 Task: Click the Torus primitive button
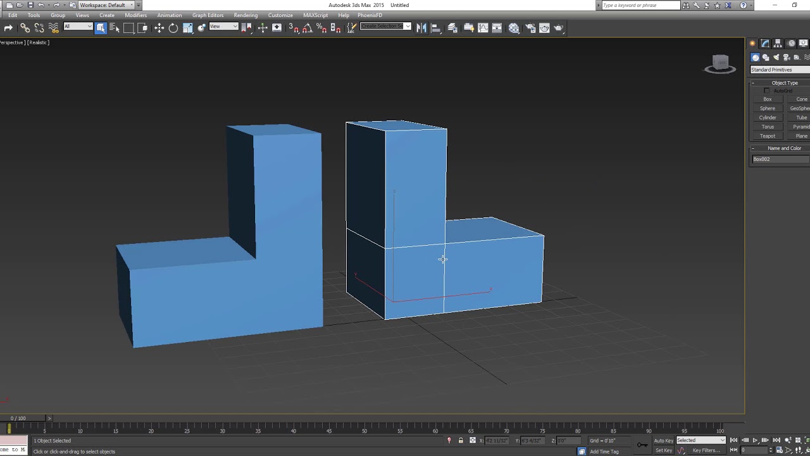coord(768,127)
